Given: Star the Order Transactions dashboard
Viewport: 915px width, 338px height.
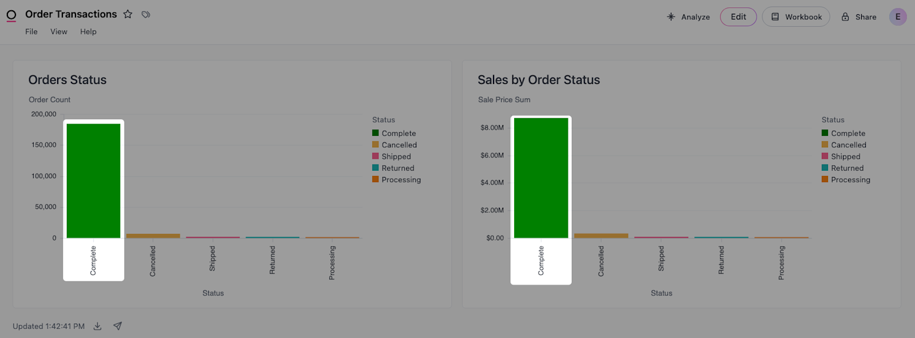Looking at the screenshot, I should [x=128, y=14].
